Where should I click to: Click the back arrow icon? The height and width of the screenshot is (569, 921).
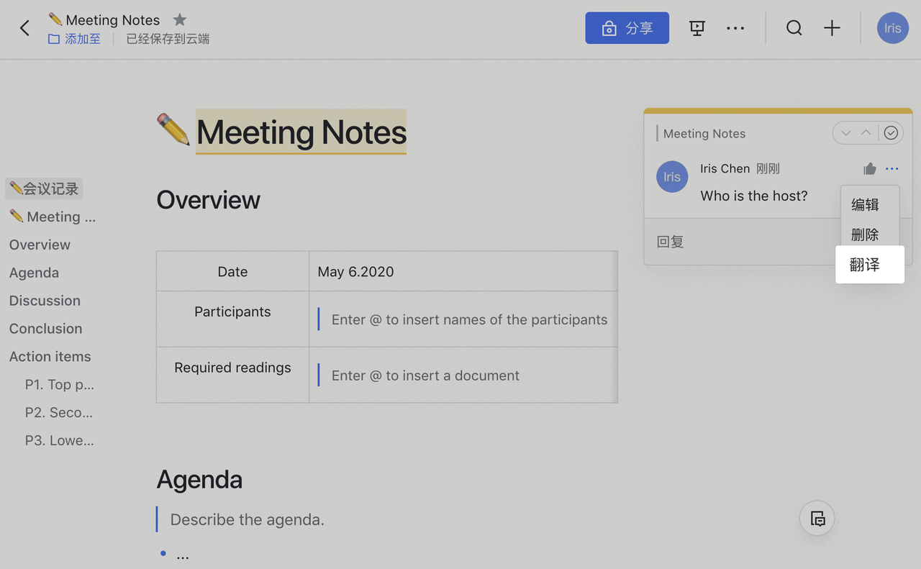[x=24, y=28]
